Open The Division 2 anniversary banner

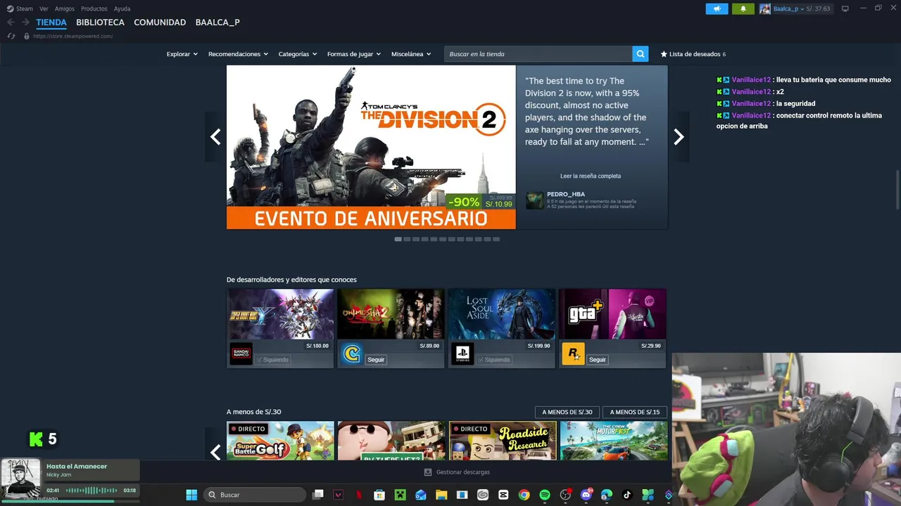click(371, 147)
